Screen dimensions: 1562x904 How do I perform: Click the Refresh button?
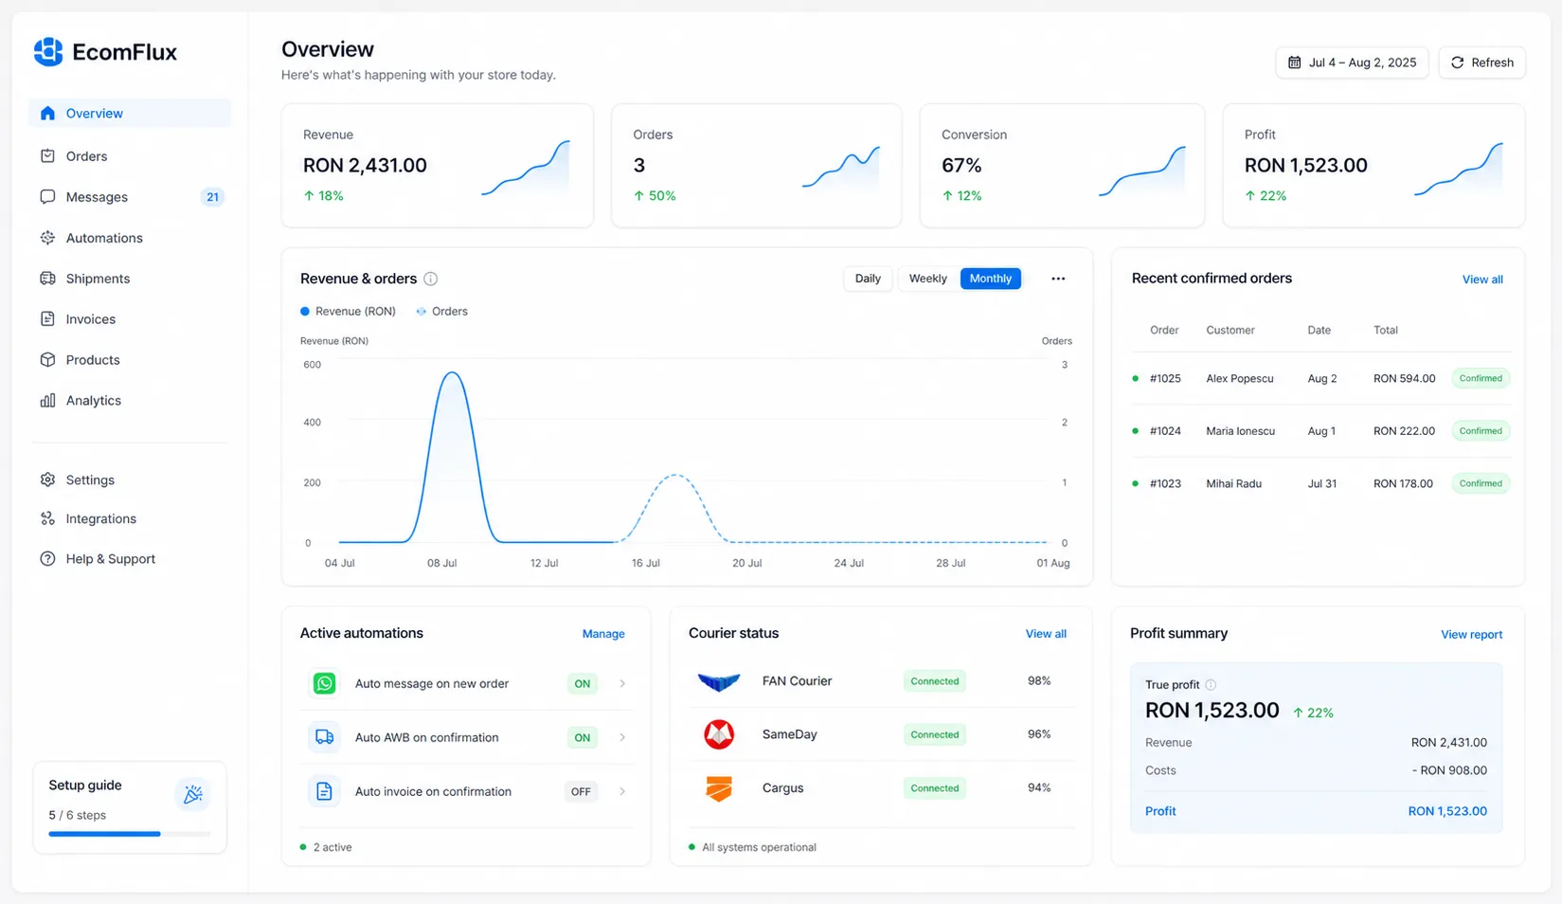click(x=1482, y=63)
